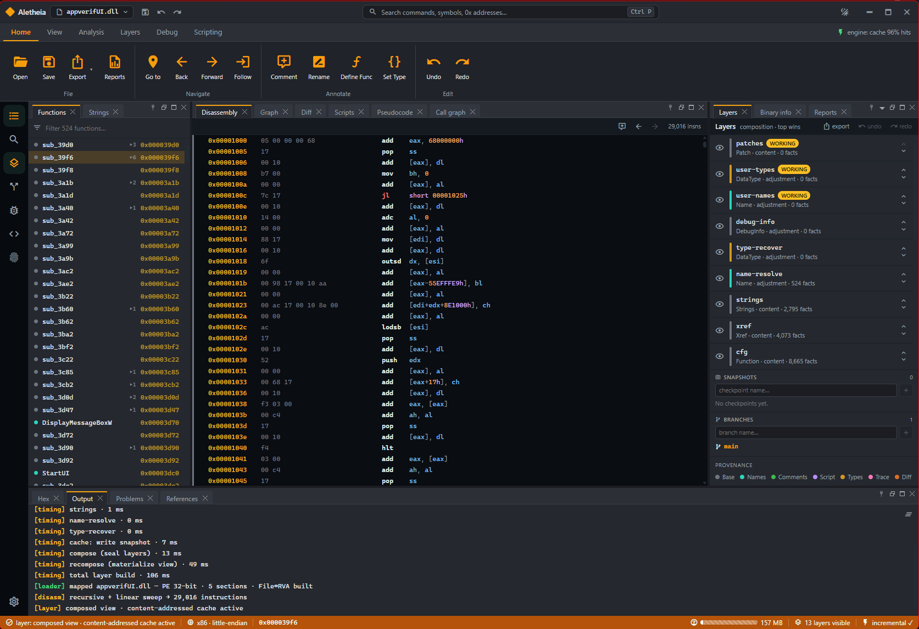
Task: Open the layers icon in left sidebar
Action: coord(14,163)
